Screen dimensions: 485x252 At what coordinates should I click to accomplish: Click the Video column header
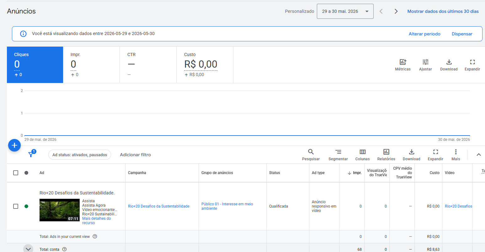pos(450,173)
